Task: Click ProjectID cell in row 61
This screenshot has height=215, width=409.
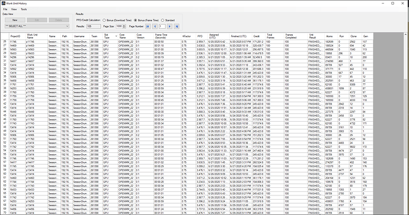Action: point(17,178)
